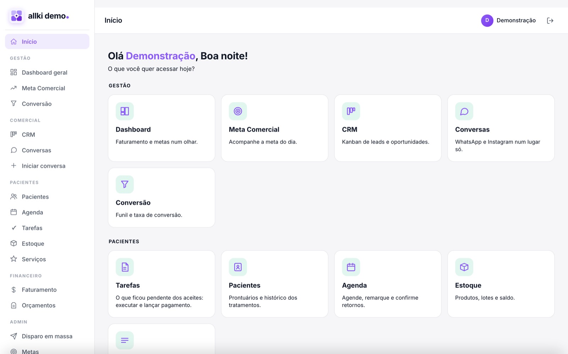The height and width of the screenshot is (354, 568).
Task: Click the partially visible card's lines icon
Action: click(125, 340)
